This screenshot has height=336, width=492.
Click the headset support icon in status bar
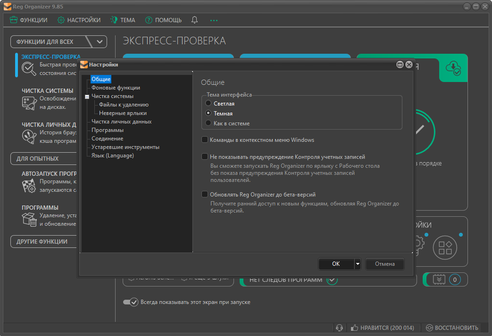[339, 328]
